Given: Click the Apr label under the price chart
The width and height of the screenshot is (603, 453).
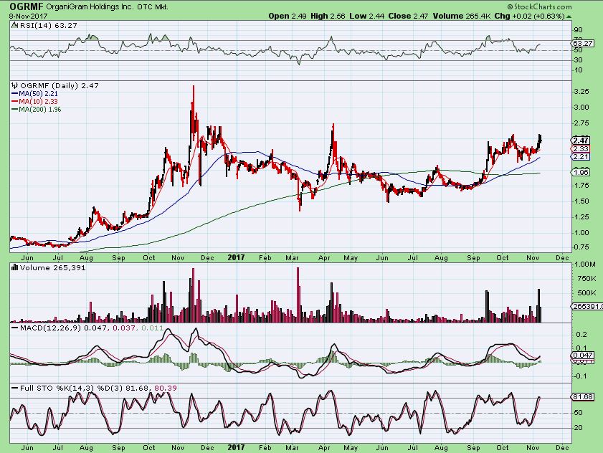Looking at the screenshot, I should [x=324, y=257].
